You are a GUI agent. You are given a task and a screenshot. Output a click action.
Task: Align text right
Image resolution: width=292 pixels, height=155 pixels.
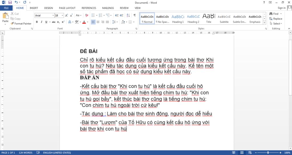coord(103,22)
